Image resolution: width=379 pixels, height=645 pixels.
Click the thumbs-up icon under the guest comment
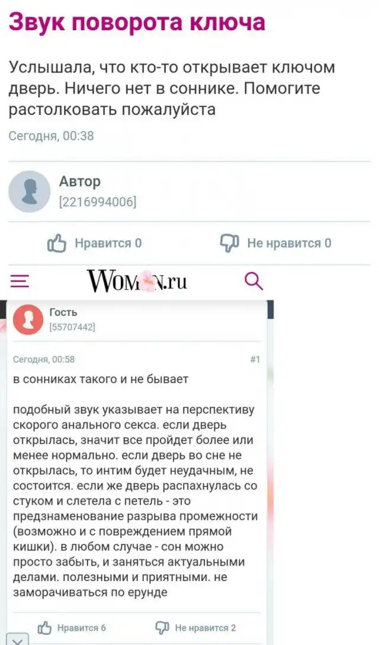pyautogui.click(x=44, y=628)
